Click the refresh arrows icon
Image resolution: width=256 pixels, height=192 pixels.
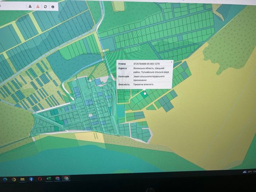click(x=45, y=7)
